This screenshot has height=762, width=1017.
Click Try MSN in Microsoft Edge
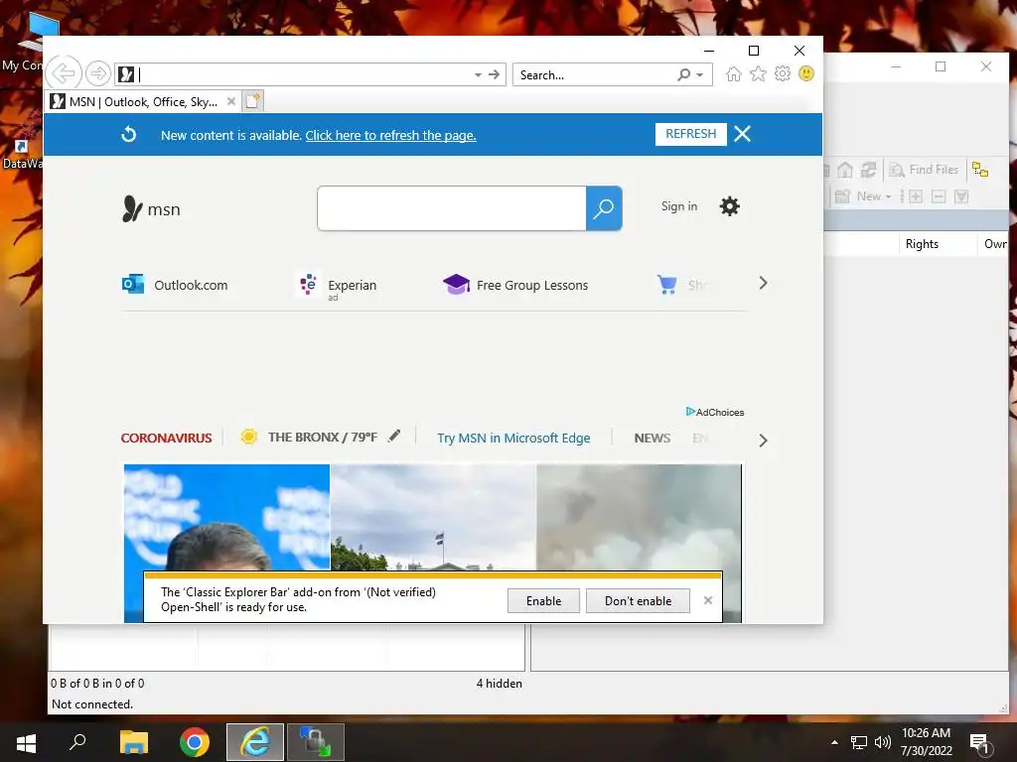pyautogui.click(x=513, y=438)
